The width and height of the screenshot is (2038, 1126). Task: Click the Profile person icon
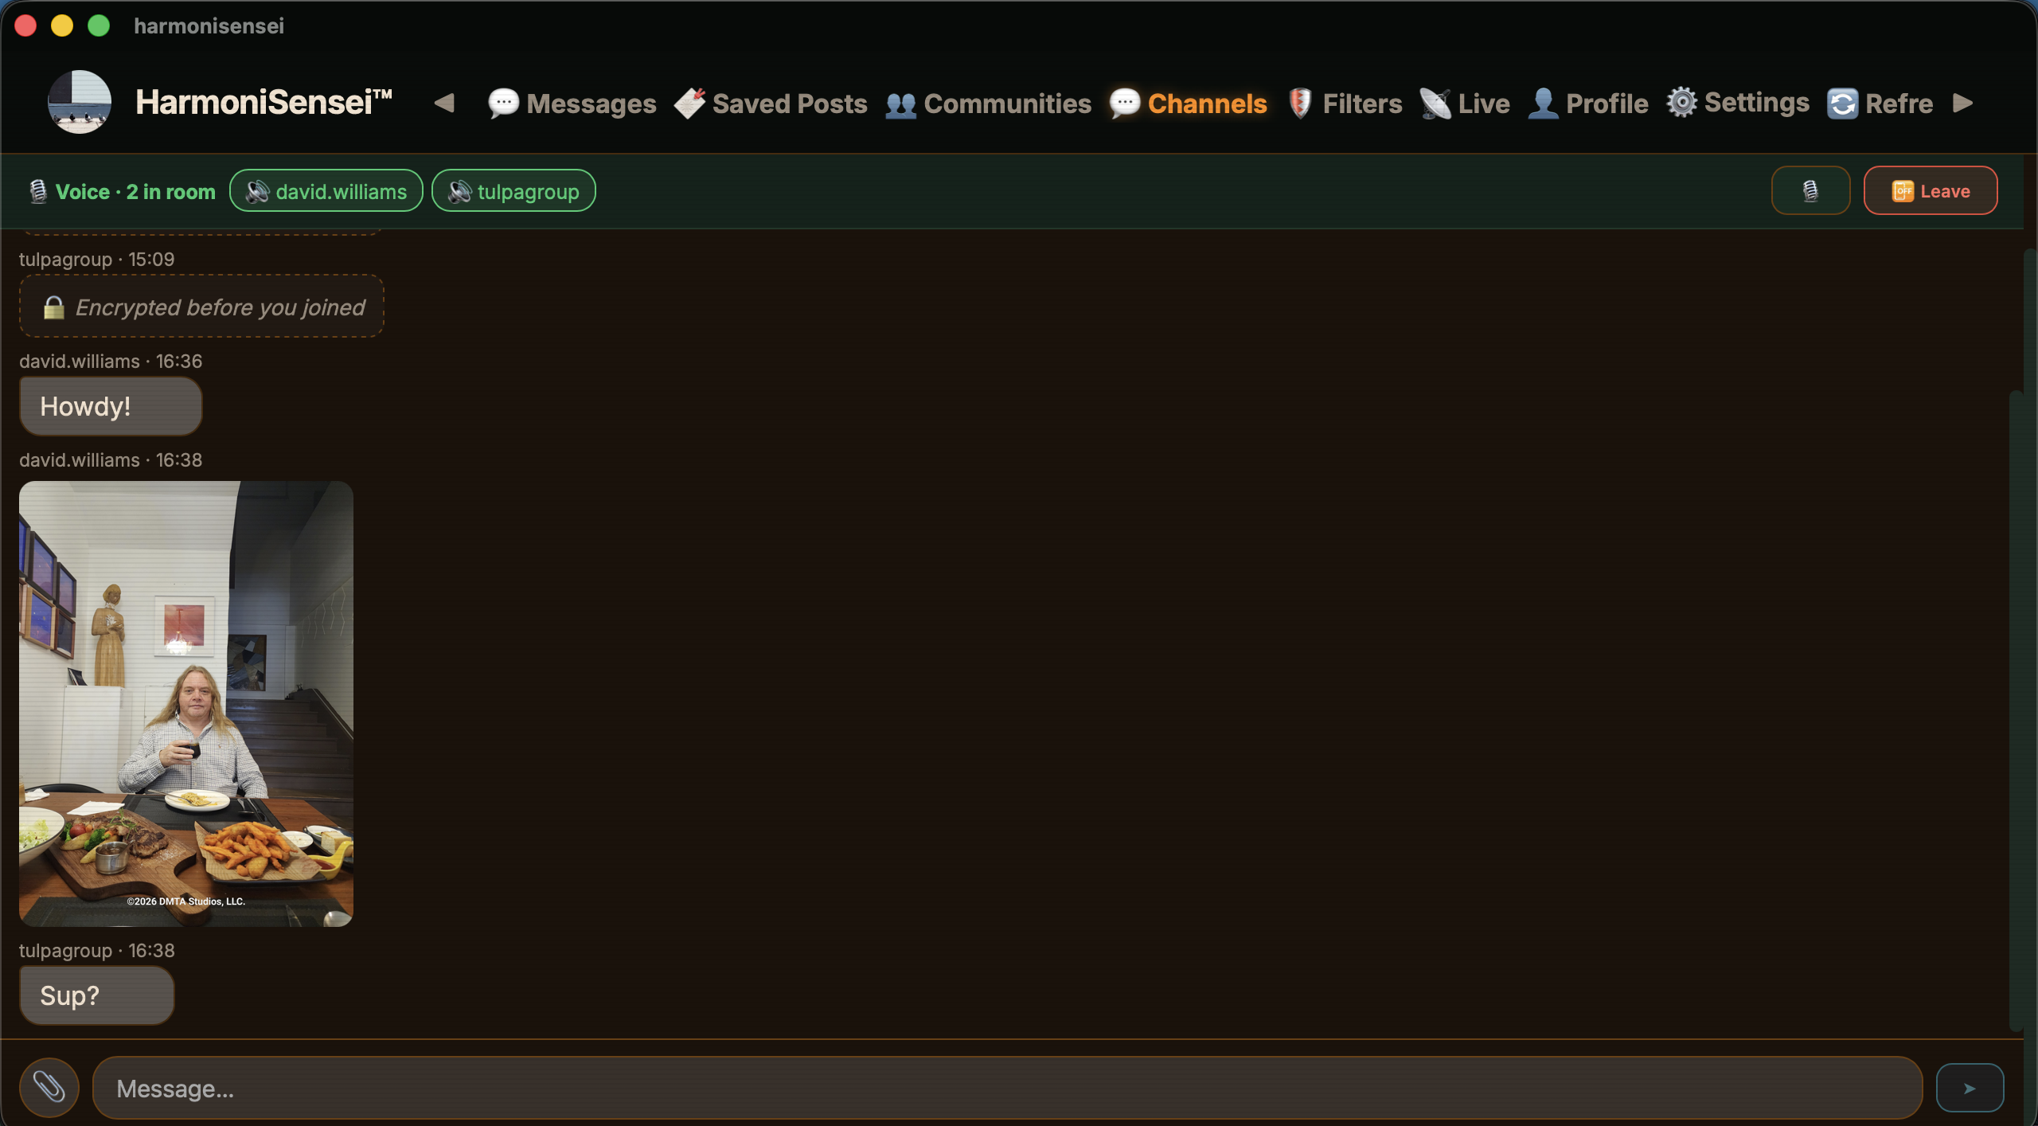coord(1543,104)
